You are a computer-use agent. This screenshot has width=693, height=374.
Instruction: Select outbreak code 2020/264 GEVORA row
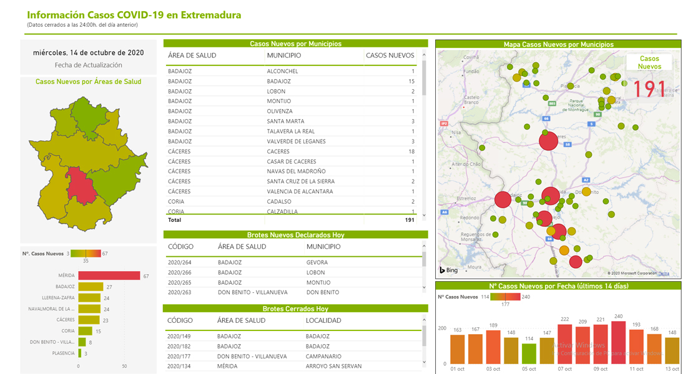tap(293, 262)
